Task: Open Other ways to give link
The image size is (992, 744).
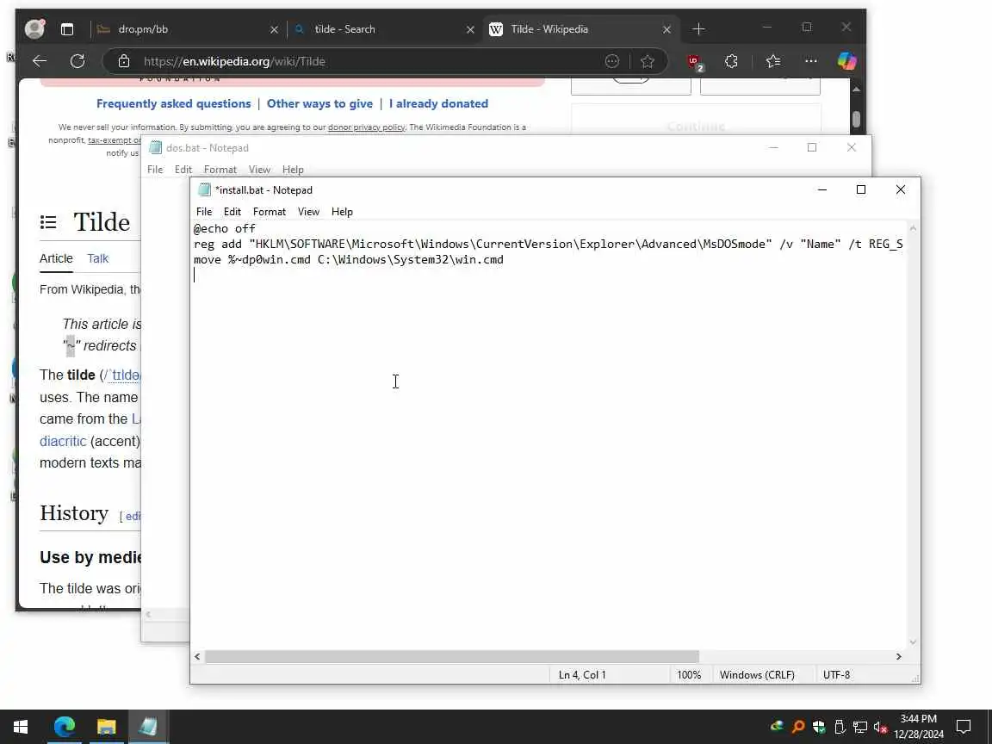Action: click(319, 103)
